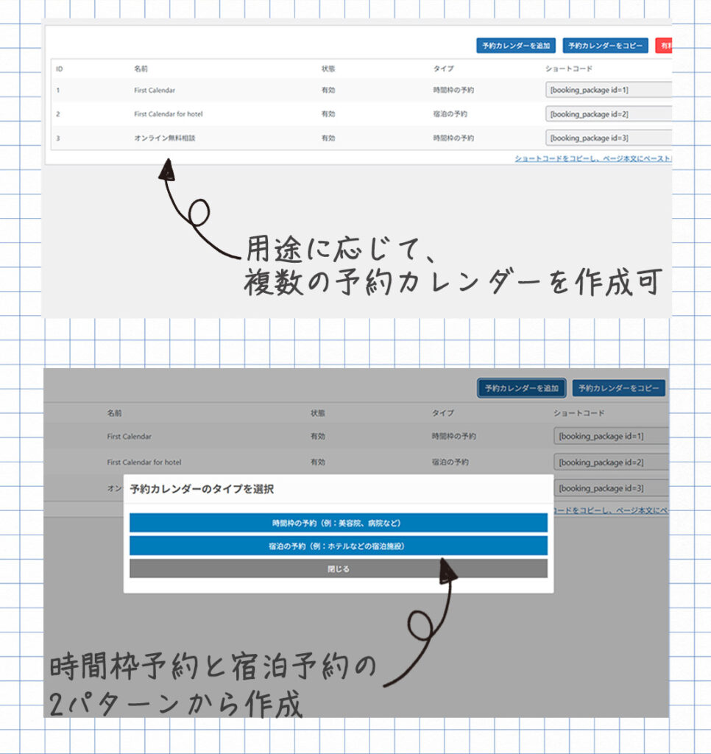Click 予約カレンダーを追加 in the upper calendar list
Viewport: 711px width, 754px height.
click(x=516, y=46)
